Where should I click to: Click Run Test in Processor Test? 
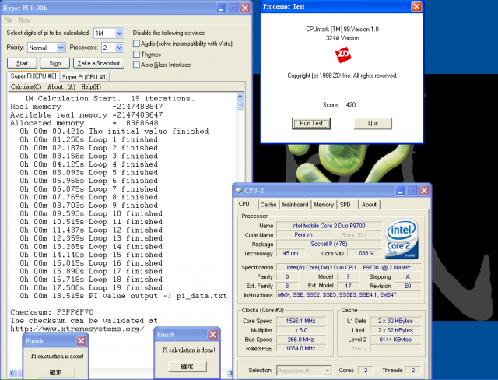pyautogui.click(x=311, y=123)
